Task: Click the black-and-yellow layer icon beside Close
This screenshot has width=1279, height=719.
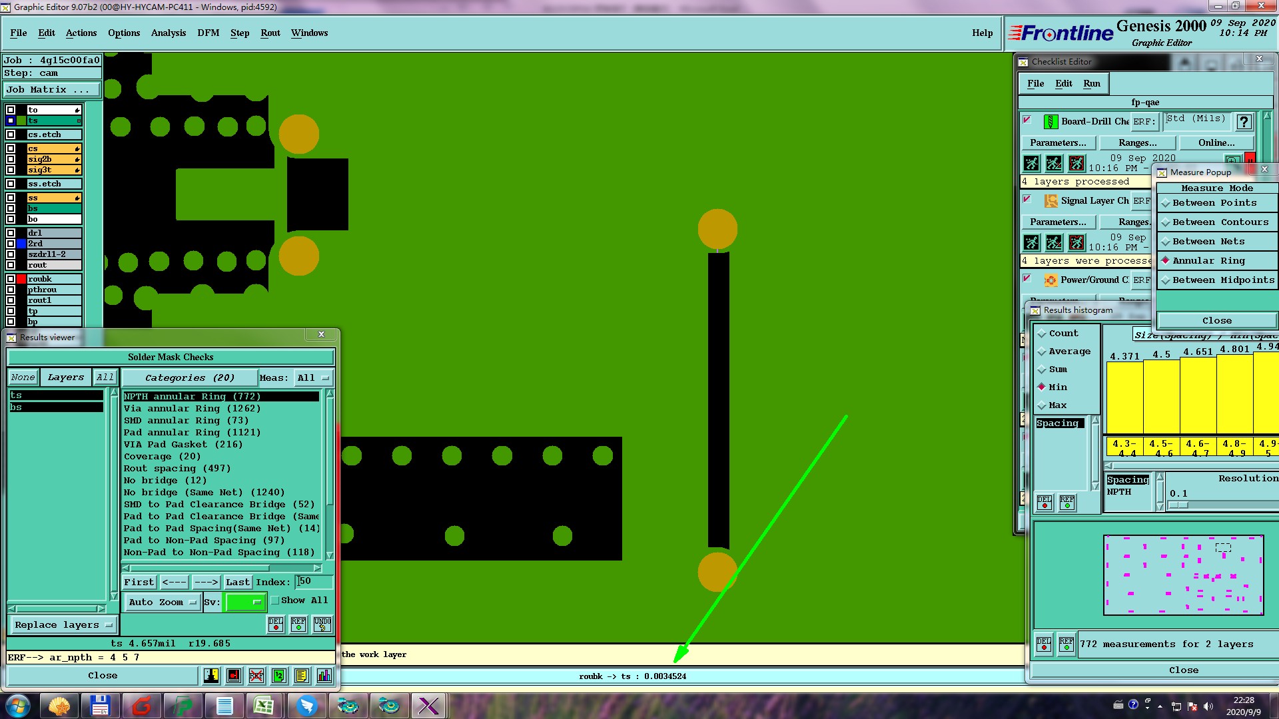Action: pyautogui.click(x=211, y=676)
